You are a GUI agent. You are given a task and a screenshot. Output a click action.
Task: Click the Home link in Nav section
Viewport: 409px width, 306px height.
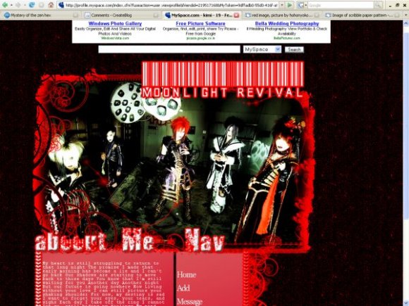pos(186,274)
